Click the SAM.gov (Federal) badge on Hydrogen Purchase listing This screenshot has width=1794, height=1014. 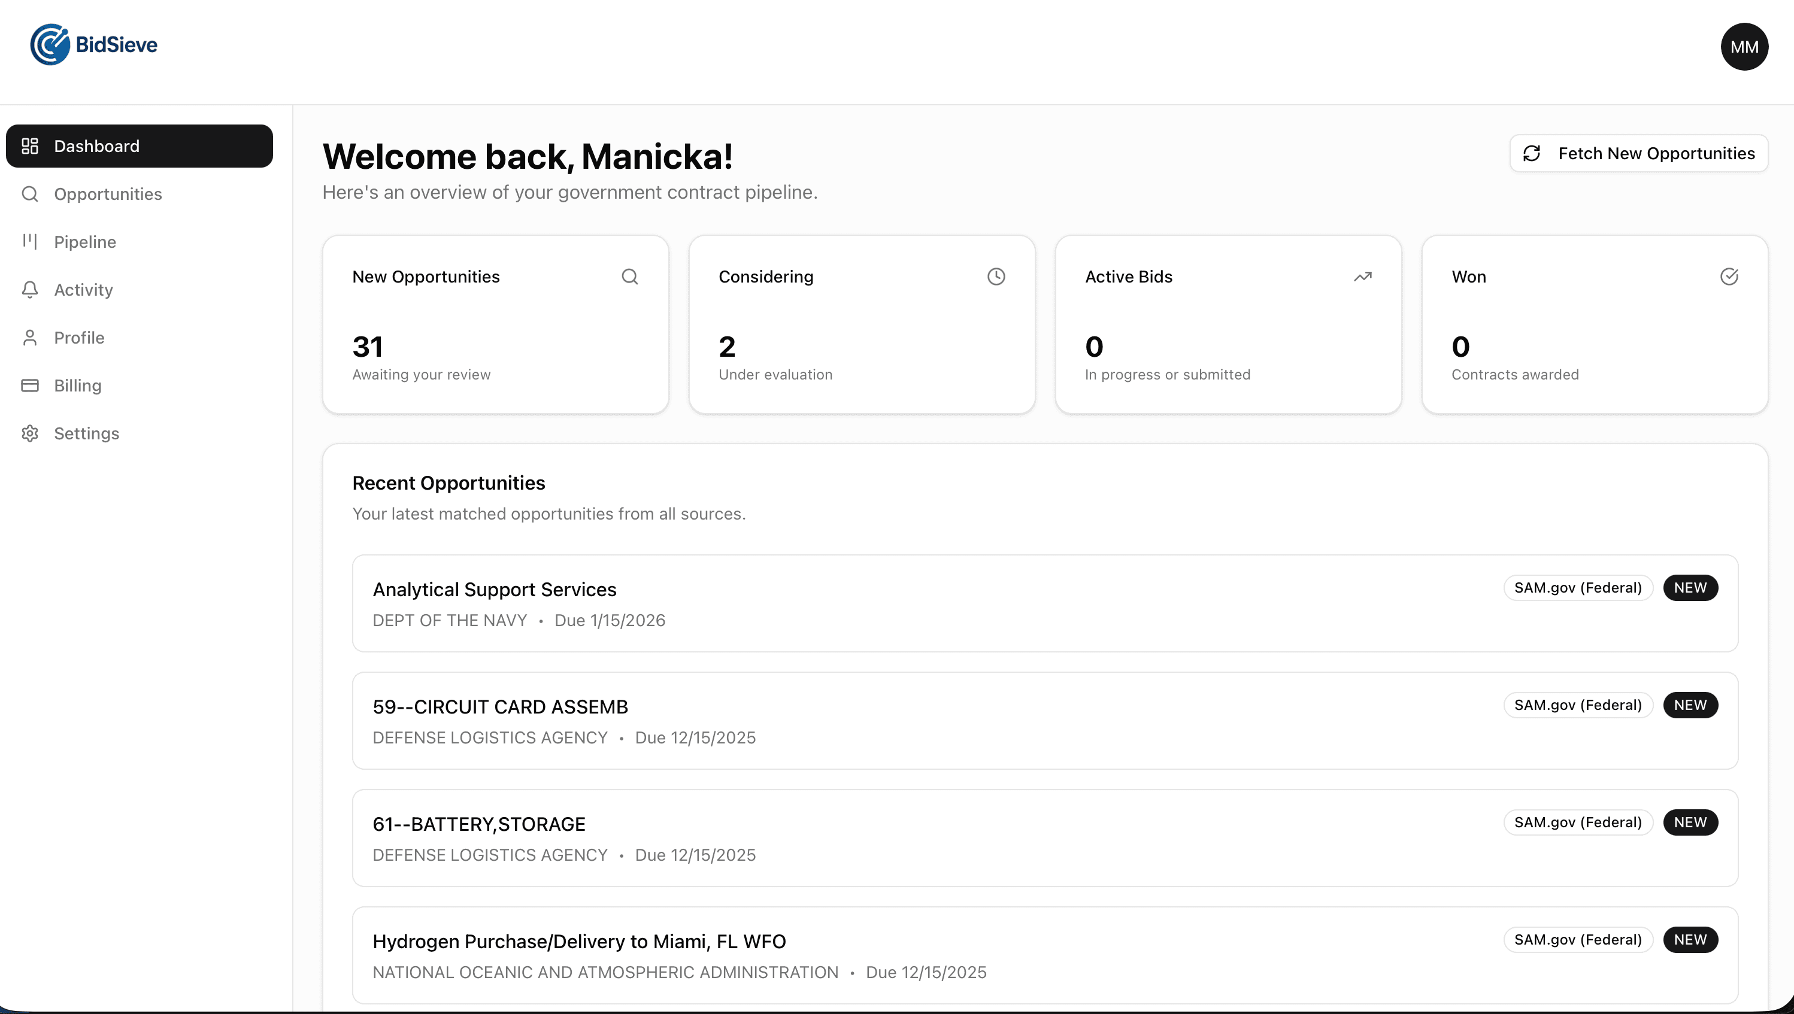coord(1577,940)
